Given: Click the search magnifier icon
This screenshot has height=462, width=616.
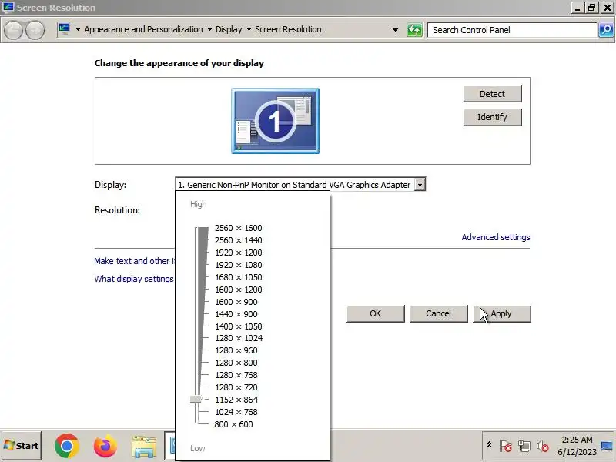Looking at the screenshot, I should click(606, 30).
